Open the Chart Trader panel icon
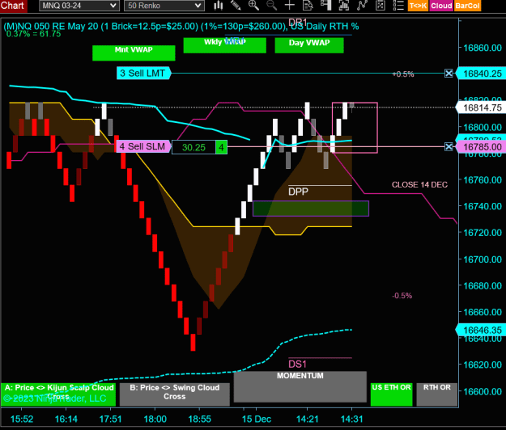The width and height of the screenshot is (506, 430). [326, 5]
